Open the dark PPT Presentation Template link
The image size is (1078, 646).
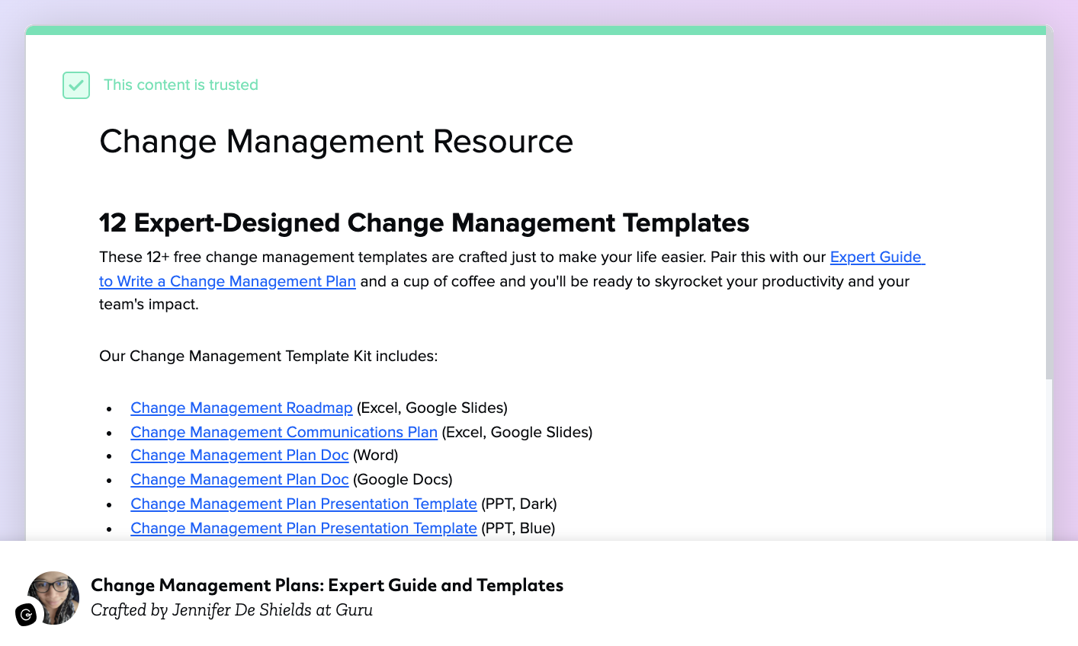303,504
